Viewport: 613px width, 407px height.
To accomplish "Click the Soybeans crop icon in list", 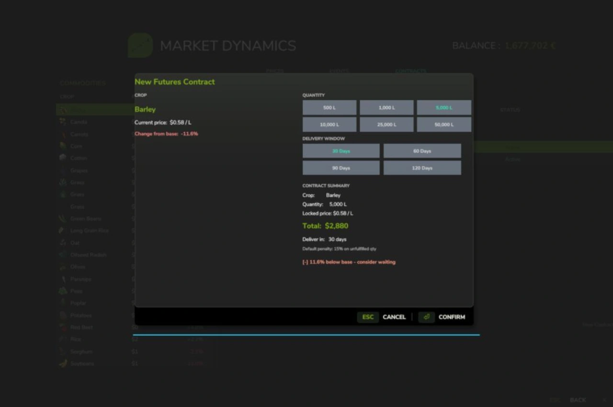I will (63, 363).
